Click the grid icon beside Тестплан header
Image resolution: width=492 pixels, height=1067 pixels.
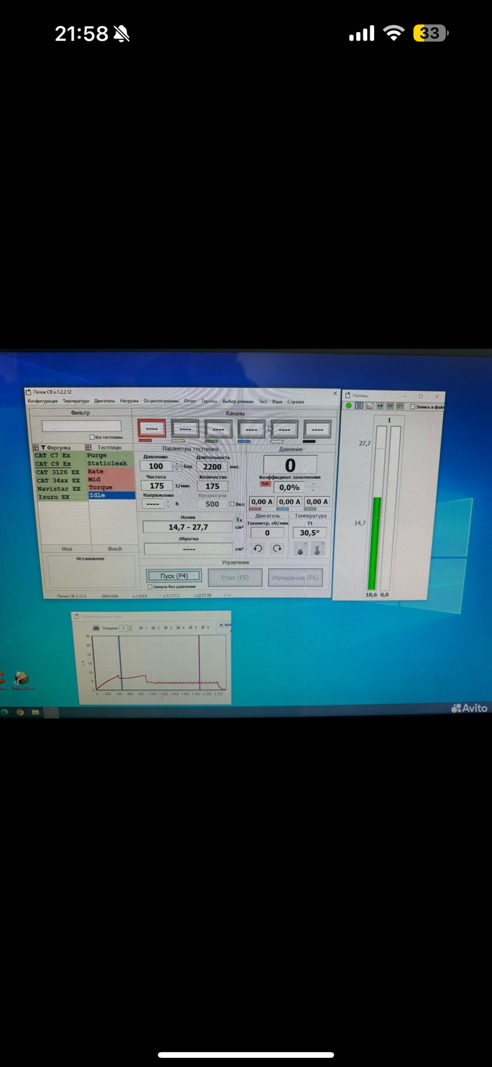point(89,448)
